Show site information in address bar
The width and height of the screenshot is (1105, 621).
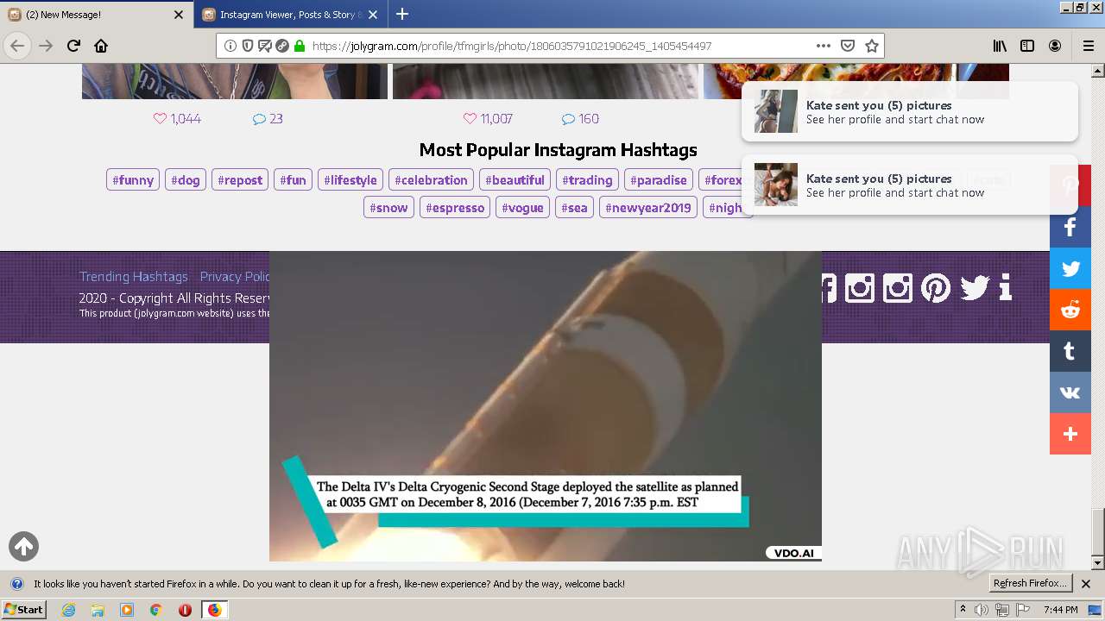click(x=230, y=46)
